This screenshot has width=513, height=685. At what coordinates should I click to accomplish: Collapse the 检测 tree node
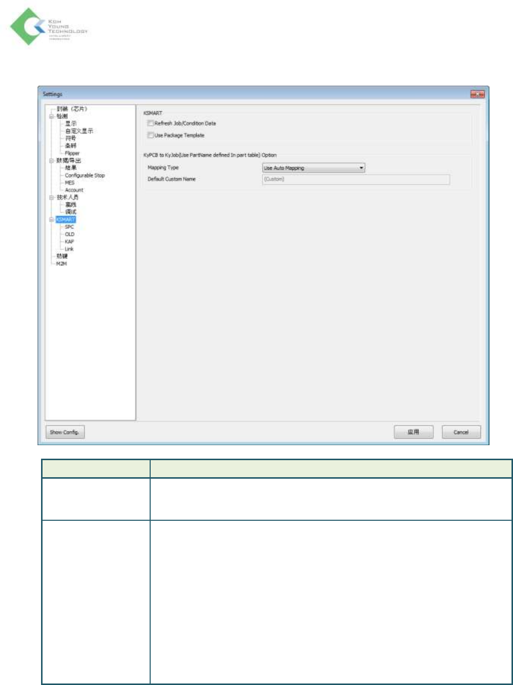[51, 116]
